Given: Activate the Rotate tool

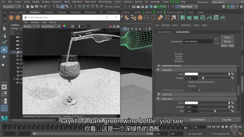Looking at the screenshot, I should pyautogui.click(x=4, y=57).
